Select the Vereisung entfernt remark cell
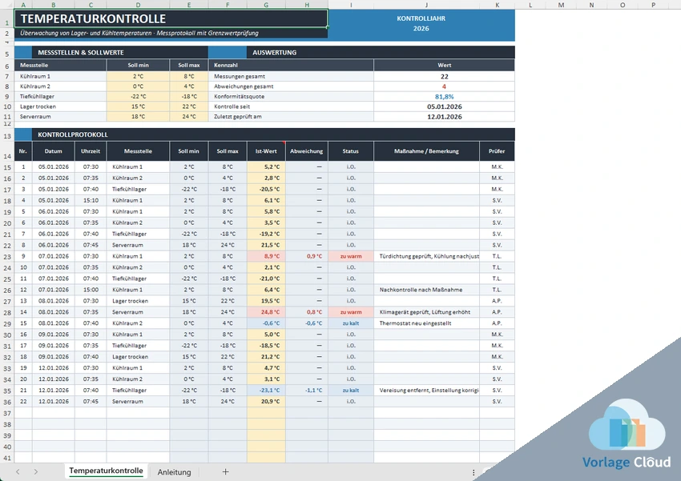The image size is (681, 481). coord(426,391)
